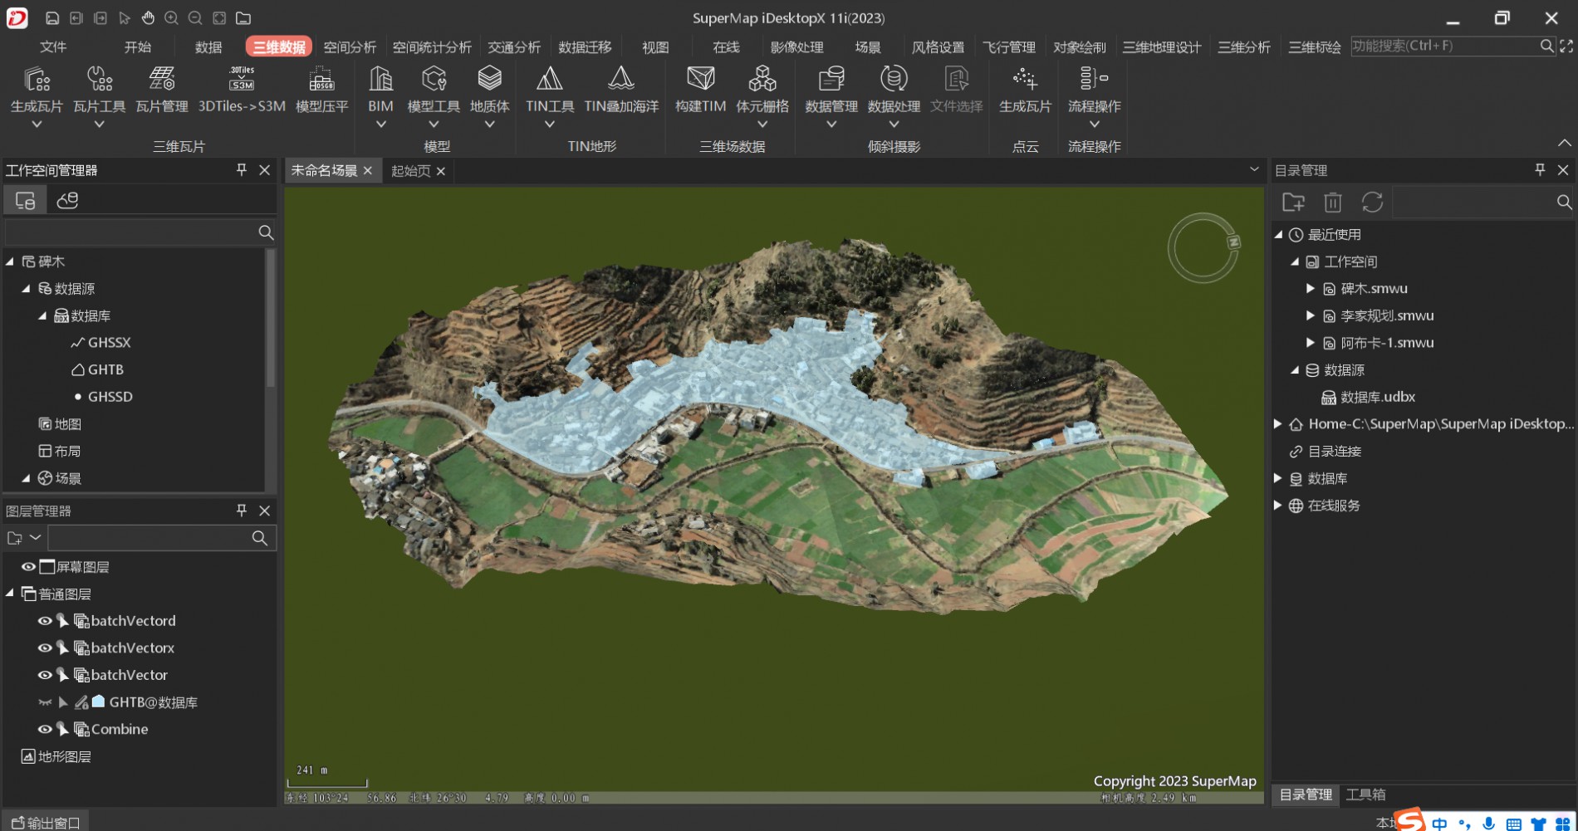The width and height of the screenshot is (1578, 831).
Task: Open the 开始 ribbon tab
Action: (137, 47)
